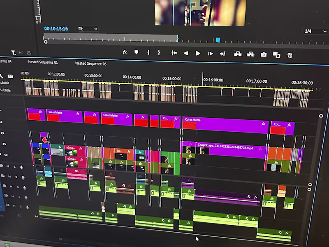The width and height of the screenshot is (329, 247).
Task: Open the 1/4 playback resolution dropdown
Action: [315, 31]
